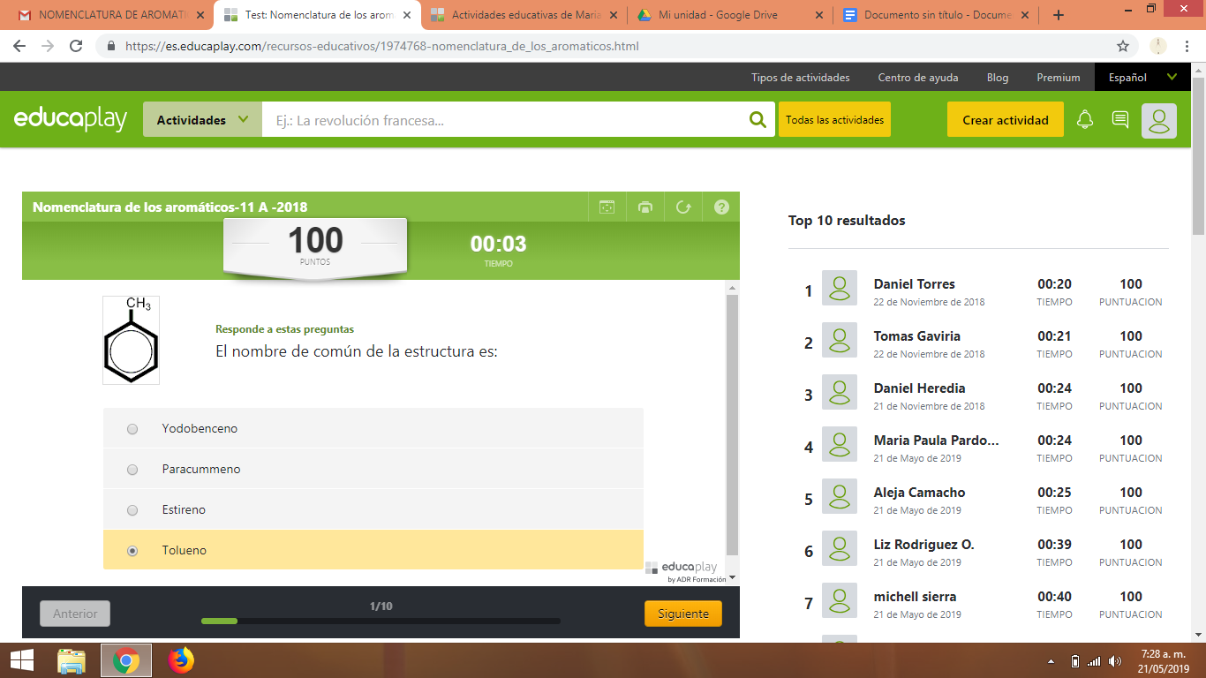Click the educaplay logo
1206x678 pixels.
pos(71,119)
